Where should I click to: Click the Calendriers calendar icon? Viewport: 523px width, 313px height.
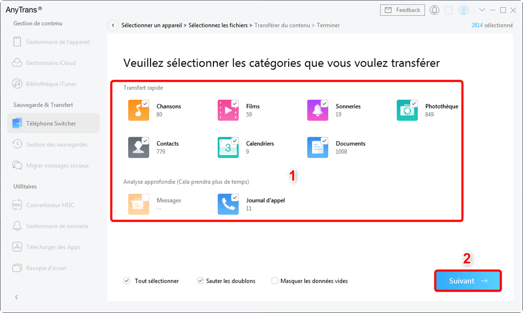click(228, 147)
